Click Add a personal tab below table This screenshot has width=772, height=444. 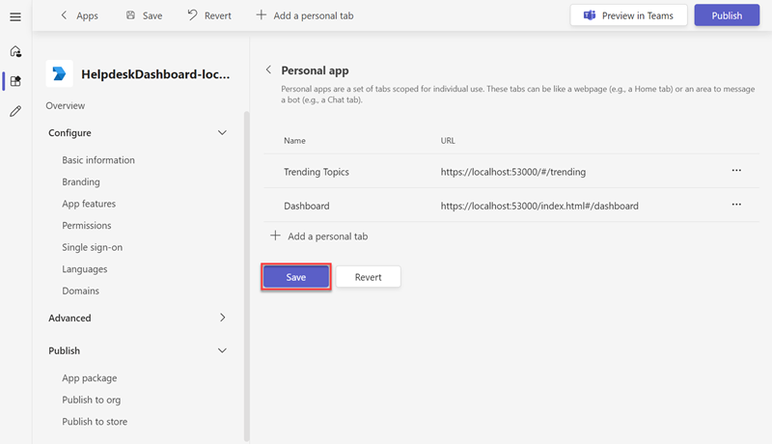click(x=319, y=236)
